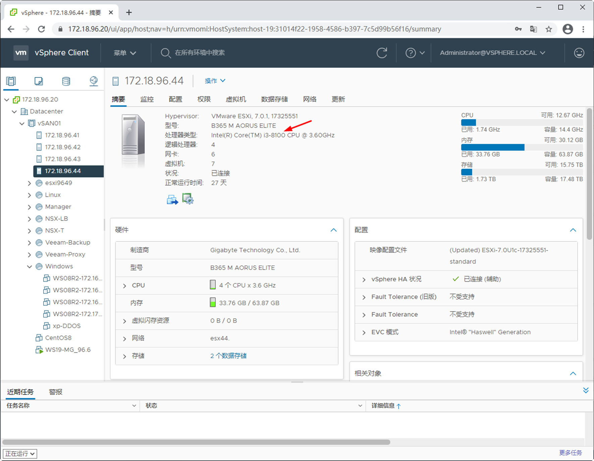Click the smiley feedback icon
Image resolution: width=594 pixels, height=461 pixels.
coord(579,53)
